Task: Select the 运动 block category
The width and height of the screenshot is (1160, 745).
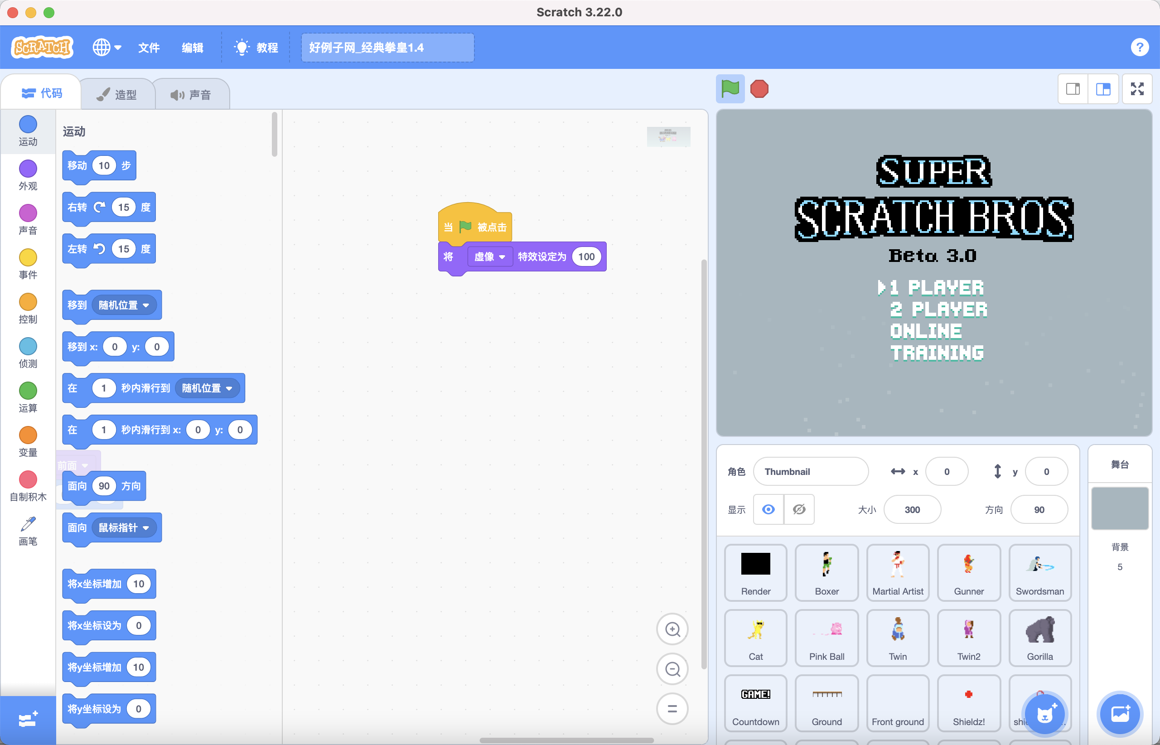Action: 28,131
